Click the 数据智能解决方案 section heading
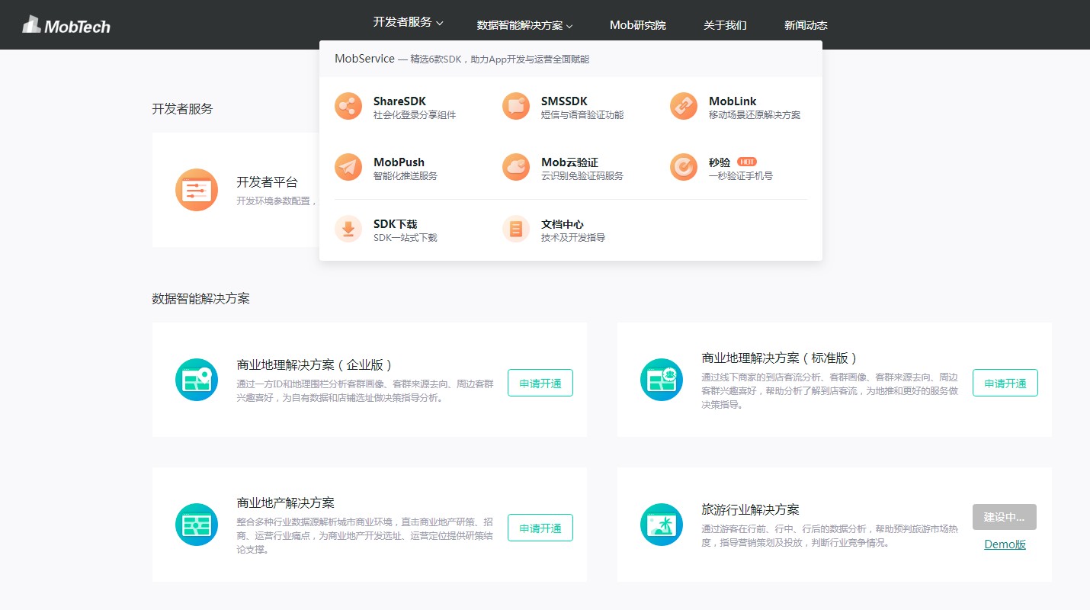Image resolution: width=1090 pixels, height=610 pixels. coord(200,298)
